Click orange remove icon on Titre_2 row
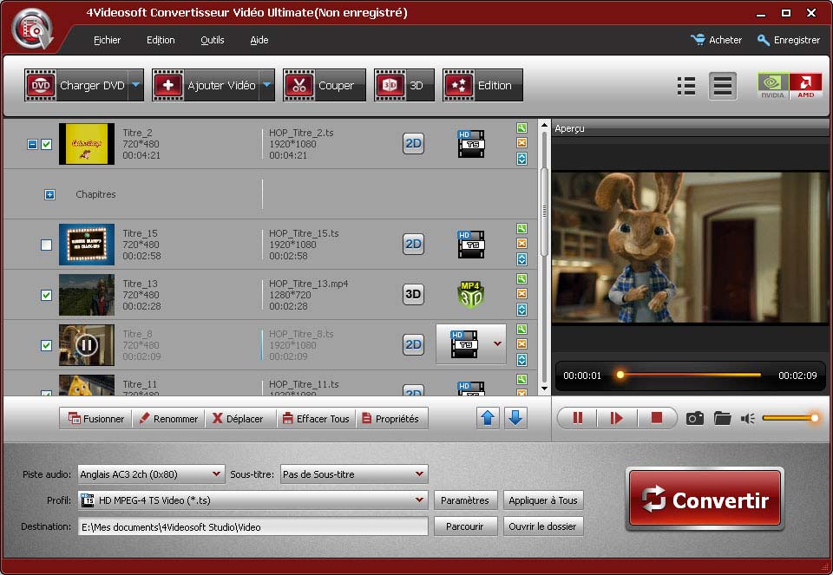 click(521, 143)
